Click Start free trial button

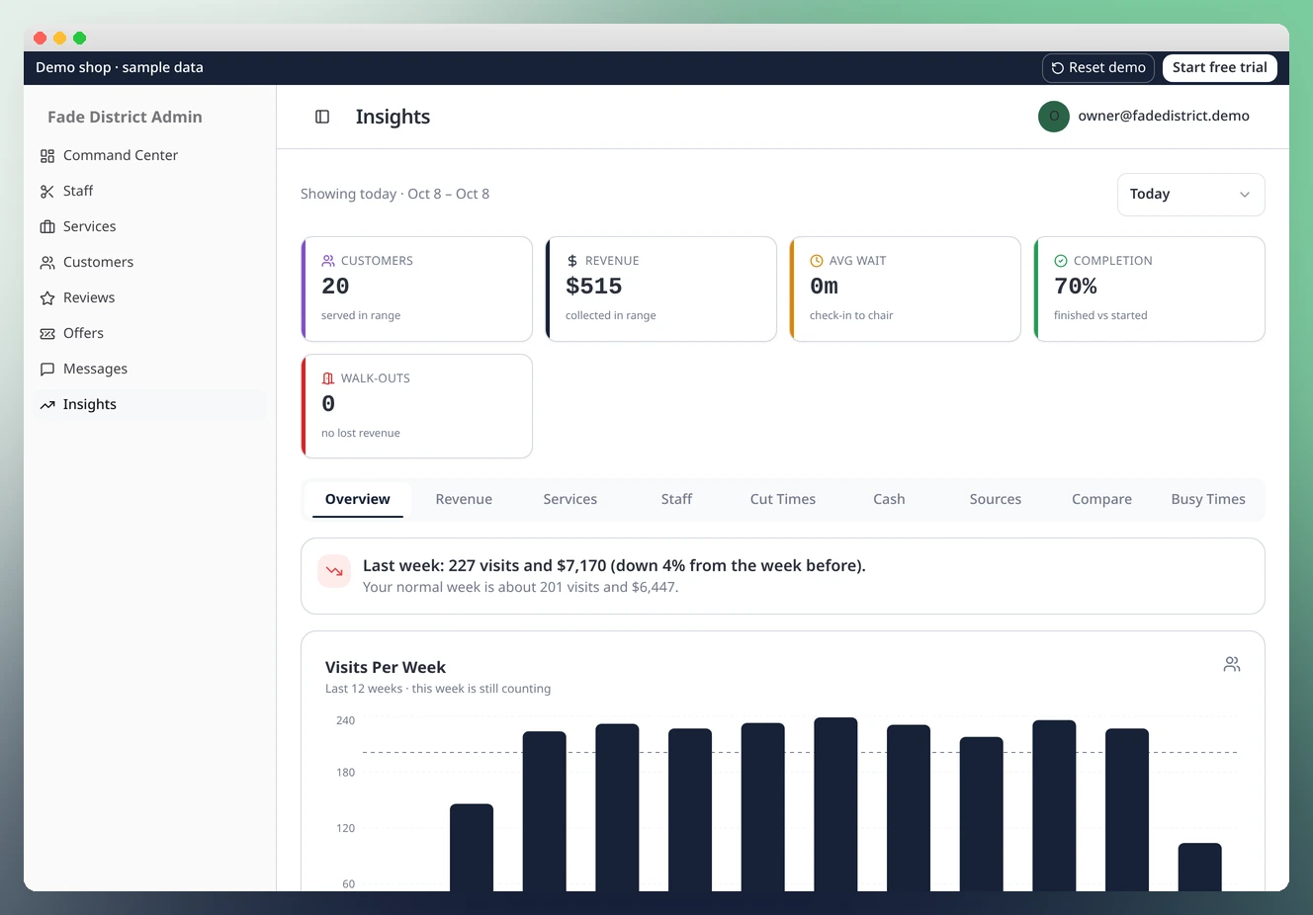pyautogui.click(x=1220, y=68)
